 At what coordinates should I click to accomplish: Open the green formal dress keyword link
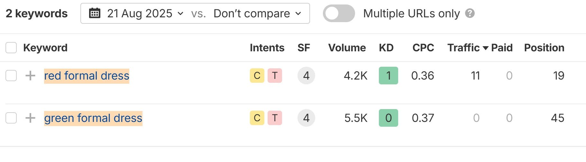click(x=93, y=118)
